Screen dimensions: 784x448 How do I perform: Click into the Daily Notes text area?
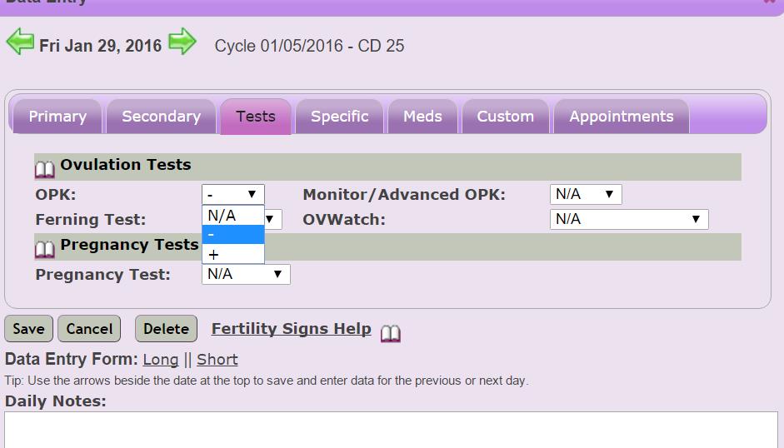(x=391, y=430)
